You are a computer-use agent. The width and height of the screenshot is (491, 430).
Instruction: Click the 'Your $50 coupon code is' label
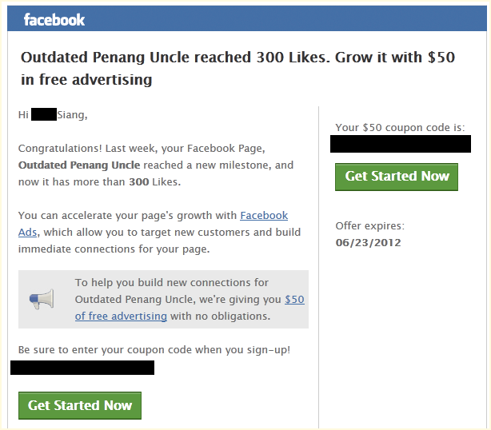click(400, 127)
